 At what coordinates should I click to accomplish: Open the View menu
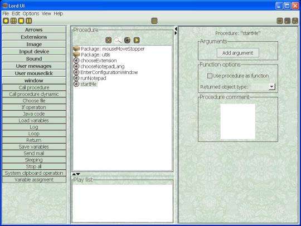coord(46,13)
